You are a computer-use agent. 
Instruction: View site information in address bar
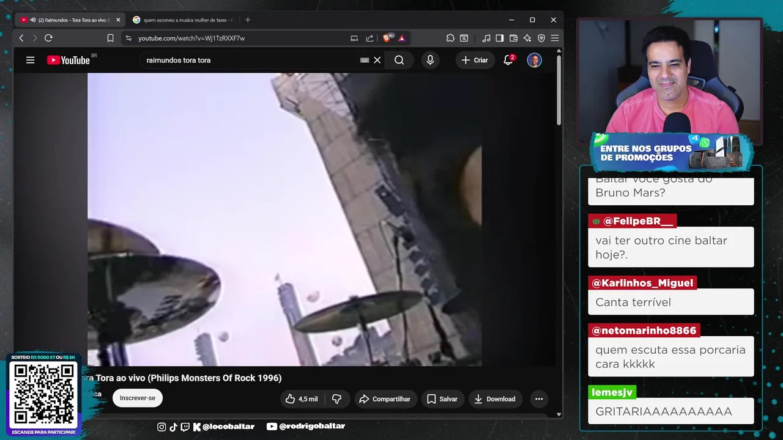click(128, 38)
